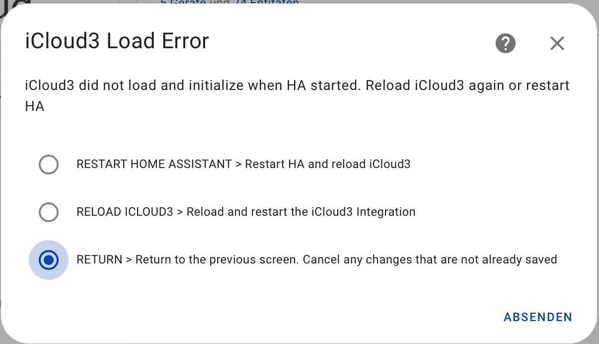Close the iCloud3 Load Error dialog
This screenshot has width=599, height=344.
[557, 43]
